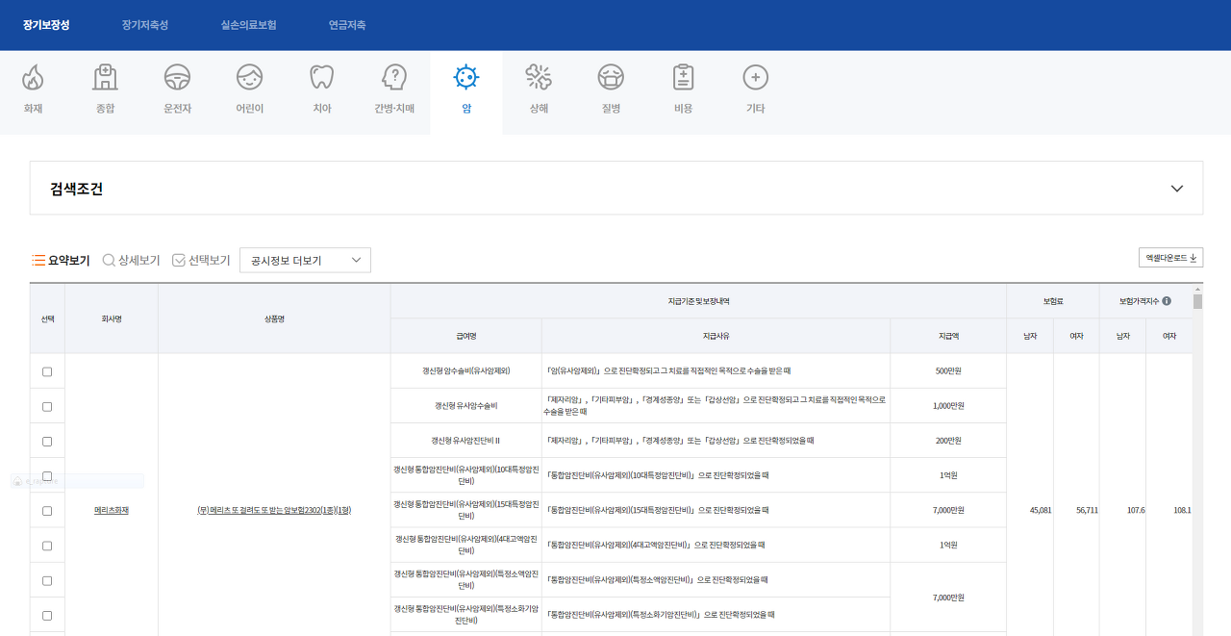Click the 갱신형 유사암수술비 benefit name cell
Image resolution: width=1231 pixels, height=636 pixels.
coord(466,405)
